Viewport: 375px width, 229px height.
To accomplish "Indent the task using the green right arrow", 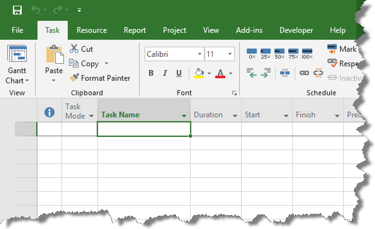I will (x=266, y=73).
